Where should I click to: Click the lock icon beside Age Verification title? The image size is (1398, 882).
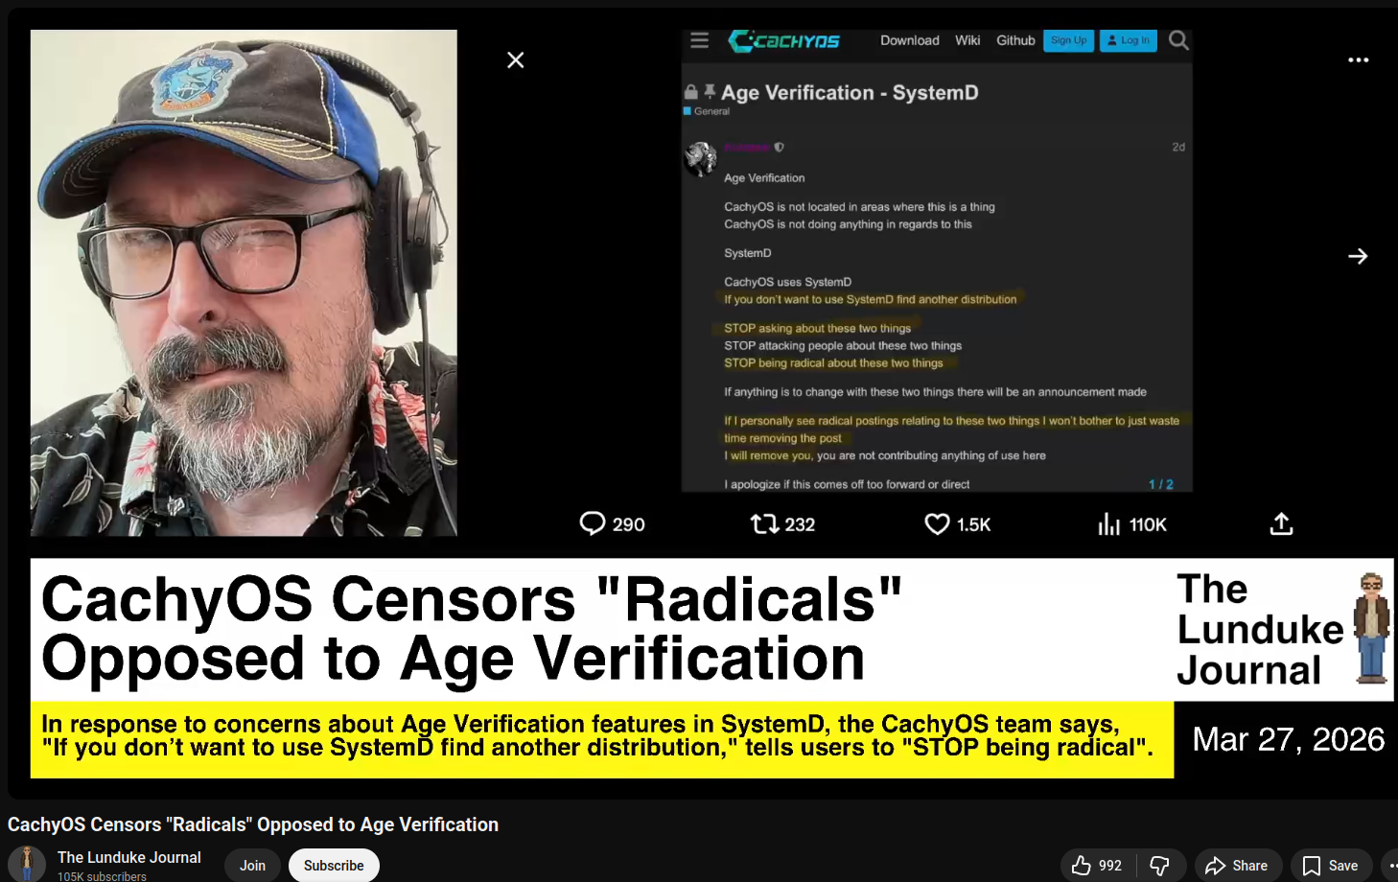690,92
